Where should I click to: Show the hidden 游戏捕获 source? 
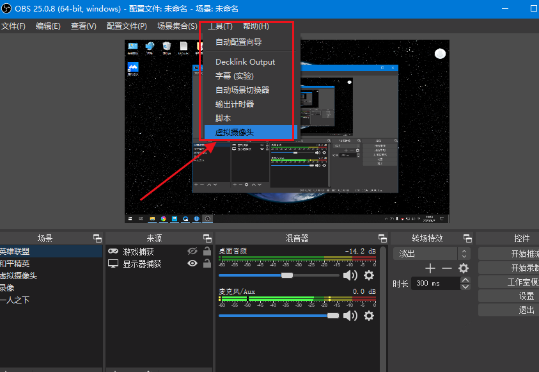click(192, 252)
